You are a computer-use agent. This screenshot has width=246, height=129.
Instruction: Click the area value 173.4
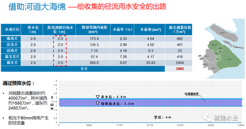click(94, 39)
